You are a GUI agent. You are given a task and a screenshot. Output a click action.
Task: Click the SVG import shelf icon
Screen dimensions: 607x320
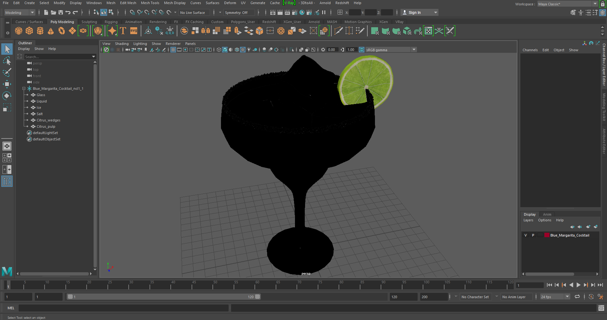(x=134, y=31)
